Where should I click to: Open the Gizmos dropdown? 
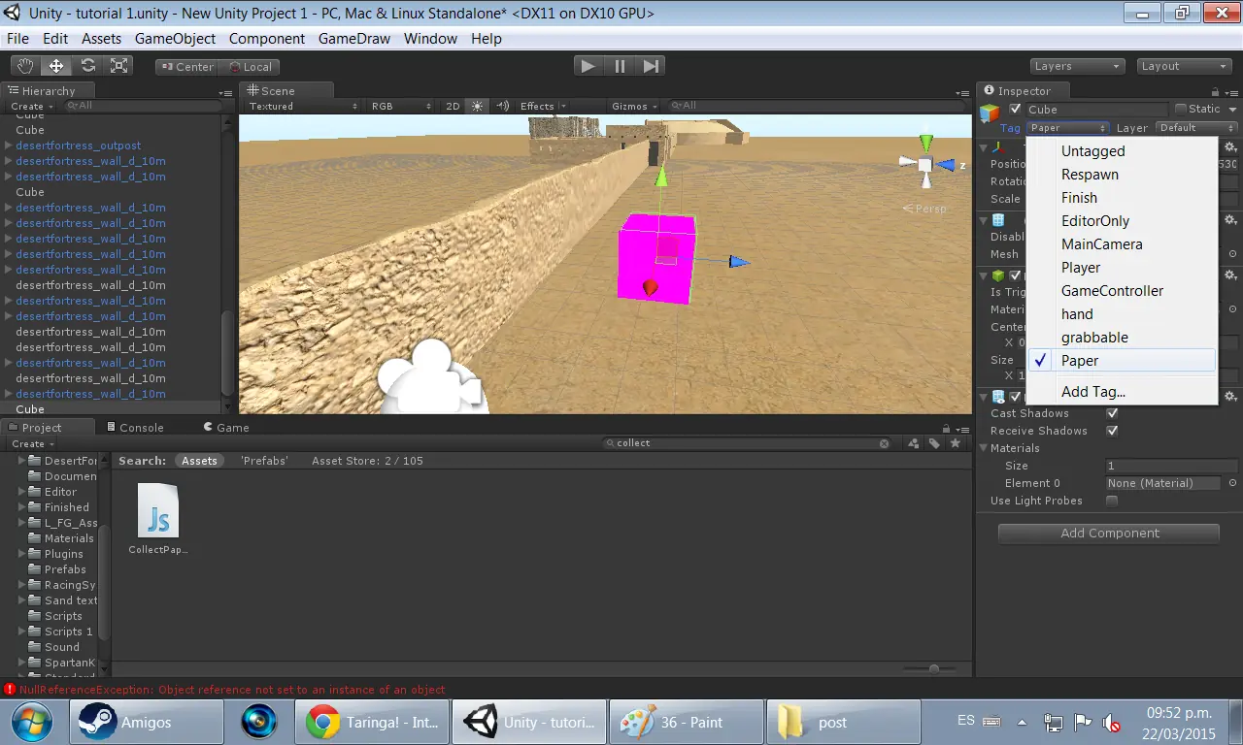pos(634,106)
